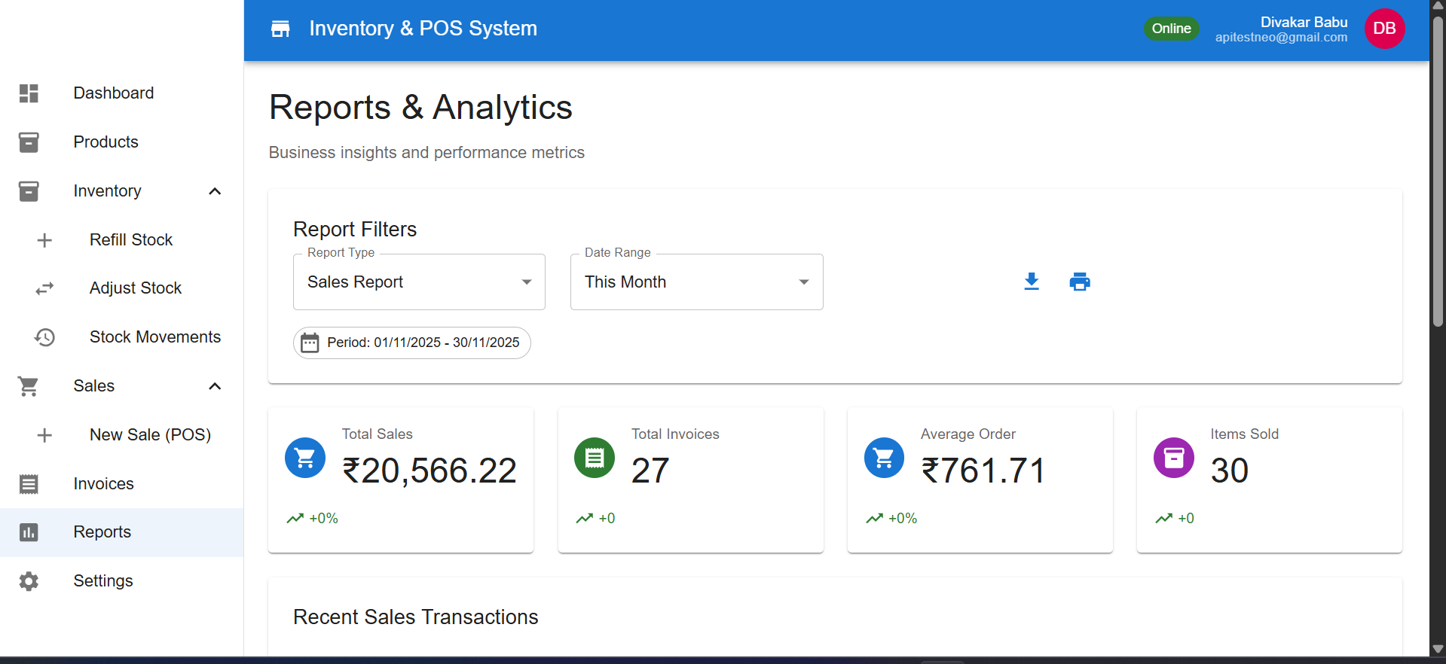Open Refill Stock page
Image resolution: width=1446 pixels, height=664 pixels.
tap(131, 240)
